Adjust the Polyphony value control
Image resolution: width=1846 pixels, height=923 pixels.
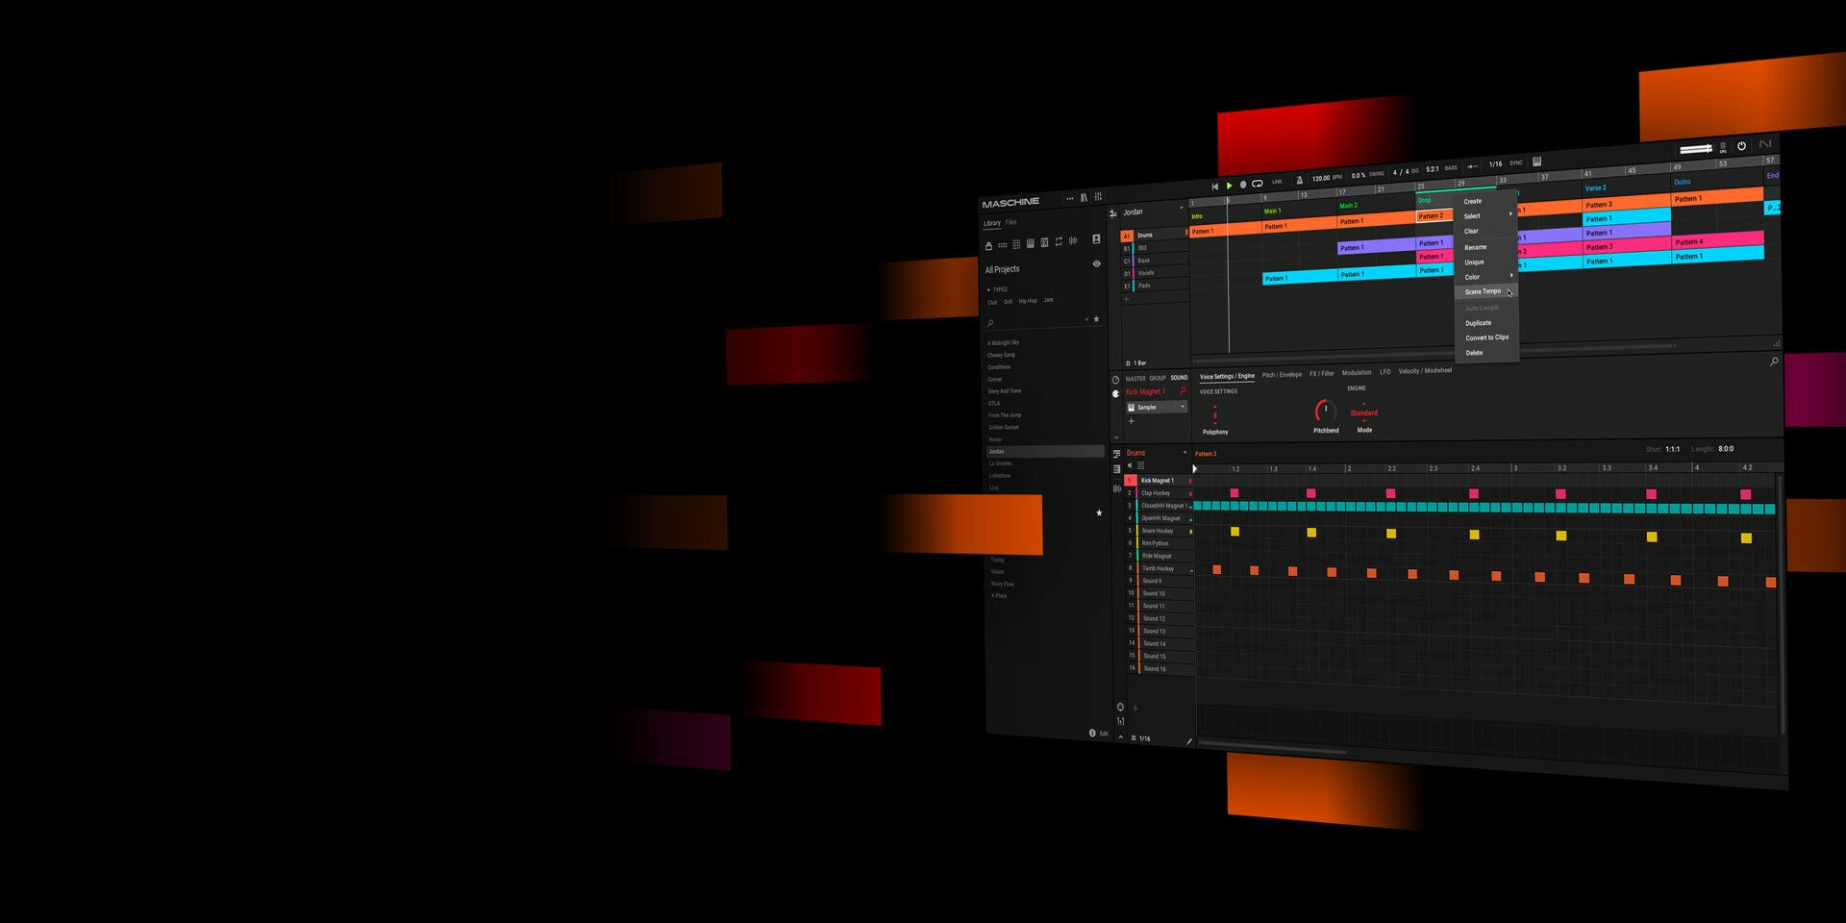coord(1214,414)
